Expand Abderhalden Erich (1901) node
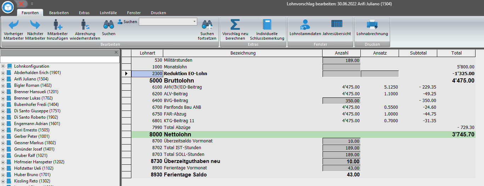 (3, 73)
